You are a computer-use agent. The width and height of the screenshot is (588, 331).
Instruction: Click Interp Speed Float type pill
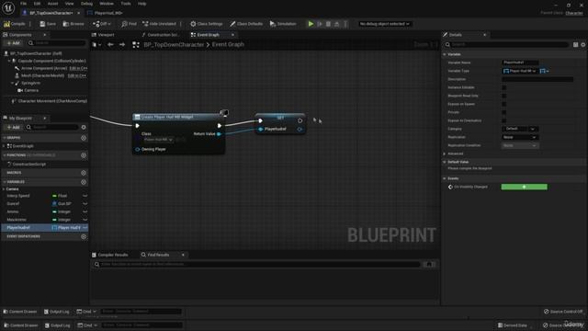point(60,196)
